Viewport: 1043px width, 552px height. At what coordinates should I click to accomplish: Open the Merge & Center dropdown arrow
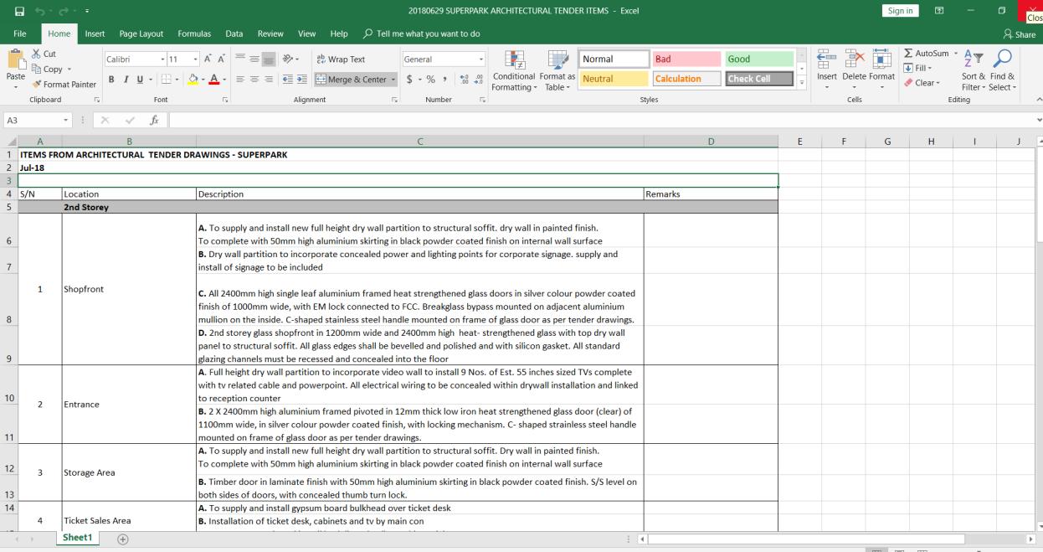tap(392, 80)
